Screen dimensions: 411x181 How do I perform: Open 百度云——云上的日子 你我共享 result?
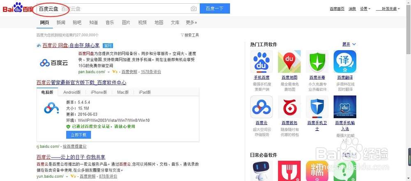71,157
